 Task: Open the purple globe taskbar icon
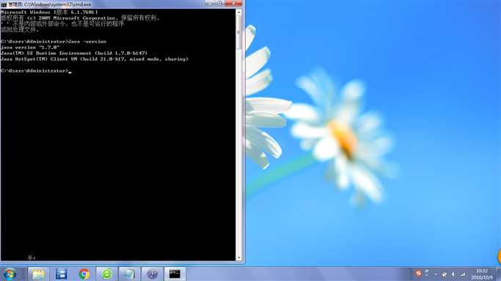152,274
